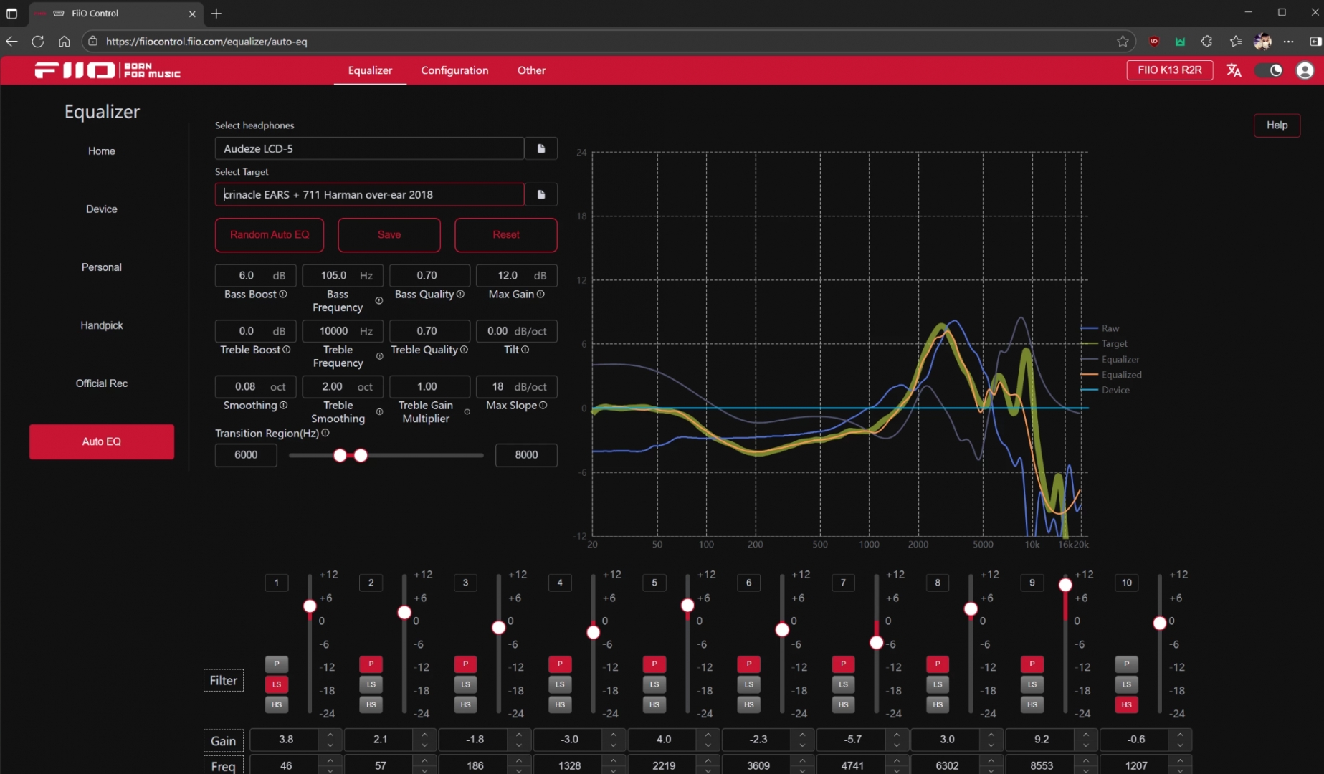Set band 10 filter to P peak
Image resolution: width=1324 pixels, height=774 pixels.
[1126, 664]
